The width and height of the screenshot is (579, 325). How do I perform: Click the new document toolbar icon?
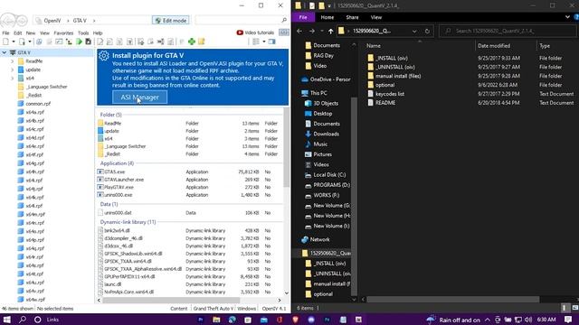coord(6,42)
